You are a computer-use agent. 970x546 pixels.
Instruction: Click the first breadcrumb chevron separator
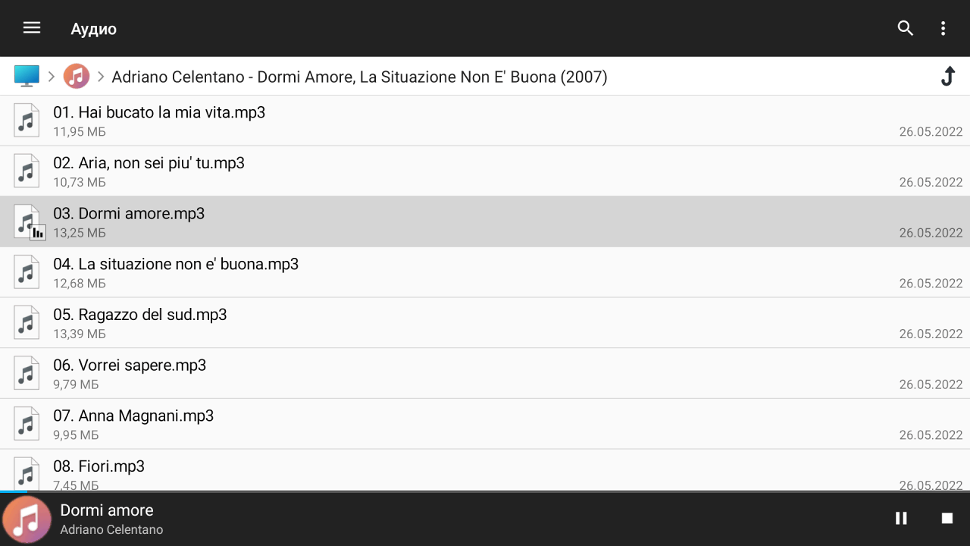52,76
